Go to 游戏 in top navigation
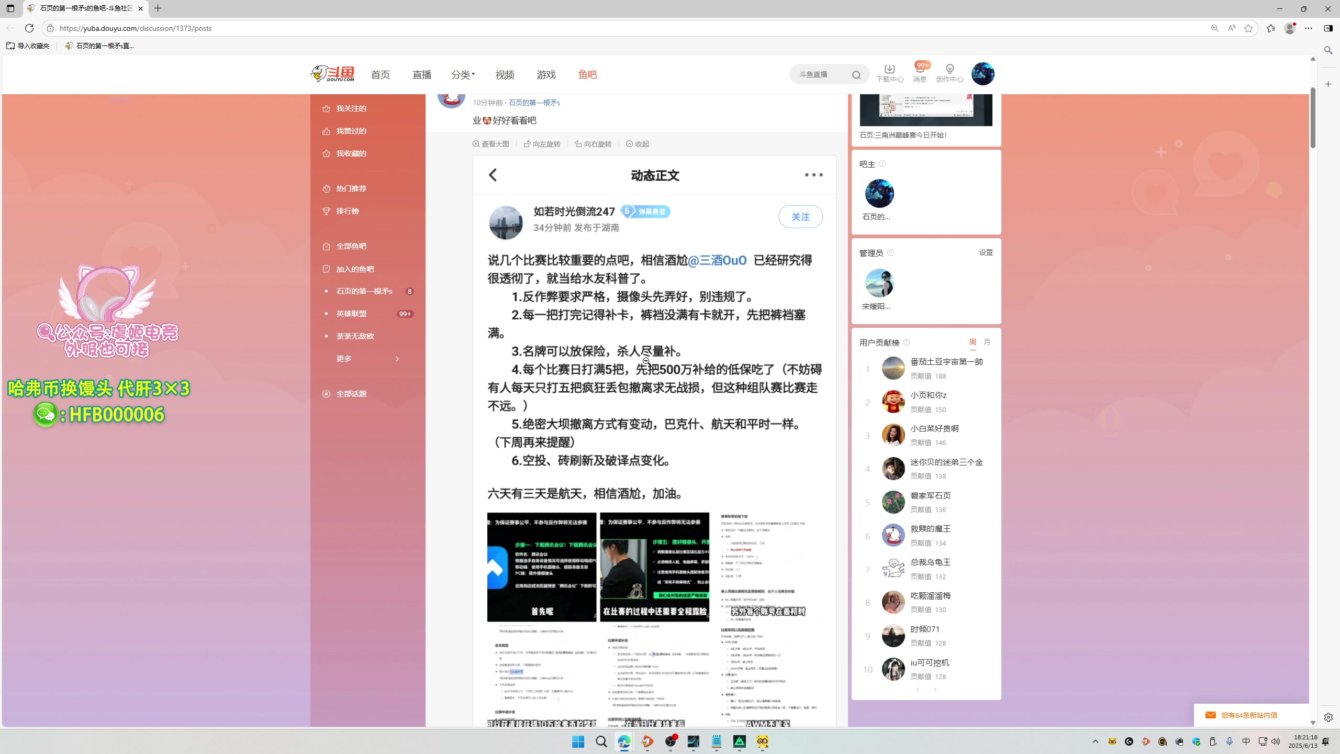Screen dimensions: 1340x754 click(546, 75)
